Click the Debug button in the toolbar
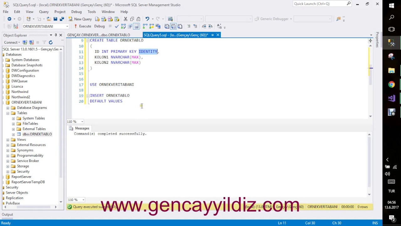The width and height of the screenshot is (401, 226). (99, 26)
